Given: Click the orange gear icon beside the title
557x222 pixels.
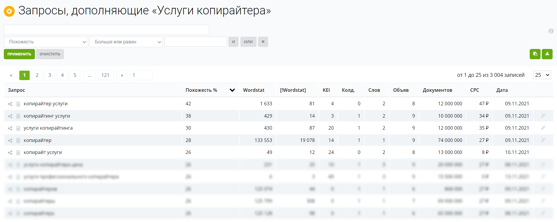Looking at the screenshot, I should click(x=9, y=11).
